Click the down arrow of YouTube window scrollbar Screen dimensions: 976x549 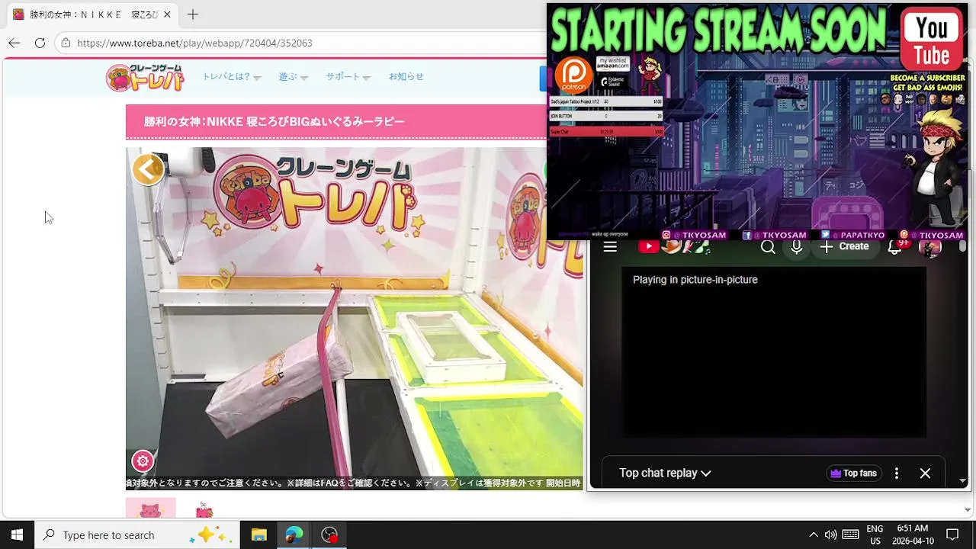pyautogui.click(x=962, y=481)
